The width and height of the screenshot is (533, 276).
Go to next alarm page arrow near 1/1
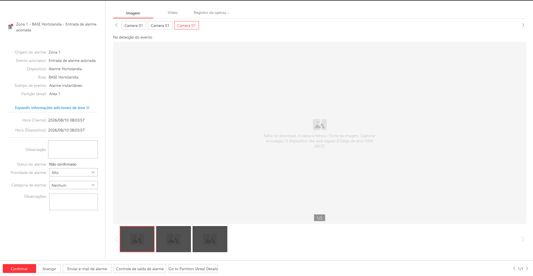point(527,269)
